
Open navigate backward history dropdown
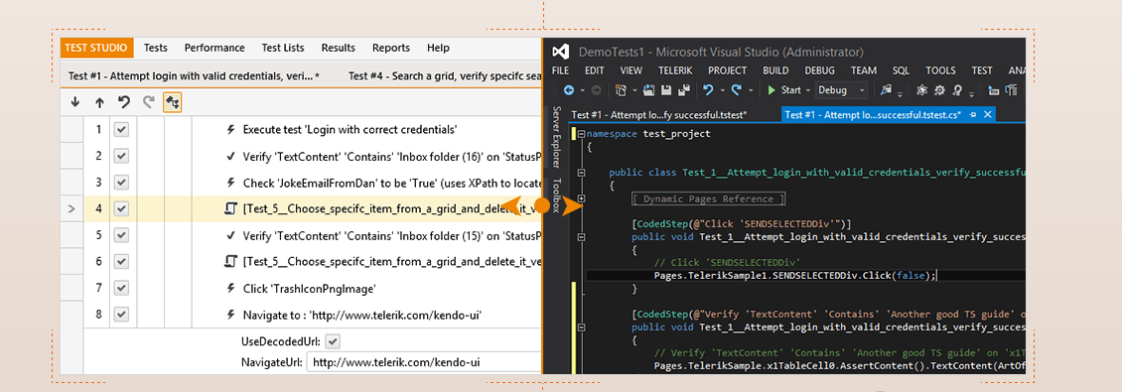click(x=583, y=91)
